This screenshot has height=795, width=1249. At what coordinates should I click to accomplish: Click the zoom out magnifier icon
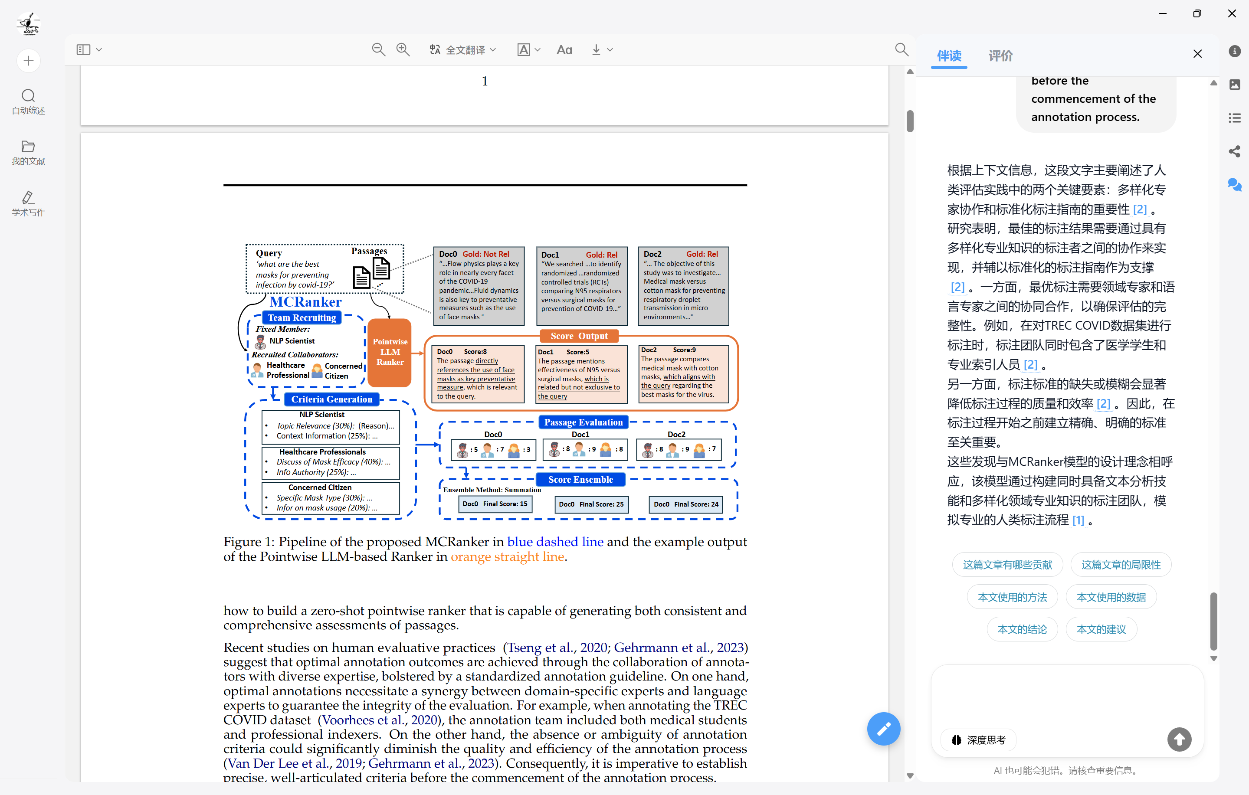[378, 50]
